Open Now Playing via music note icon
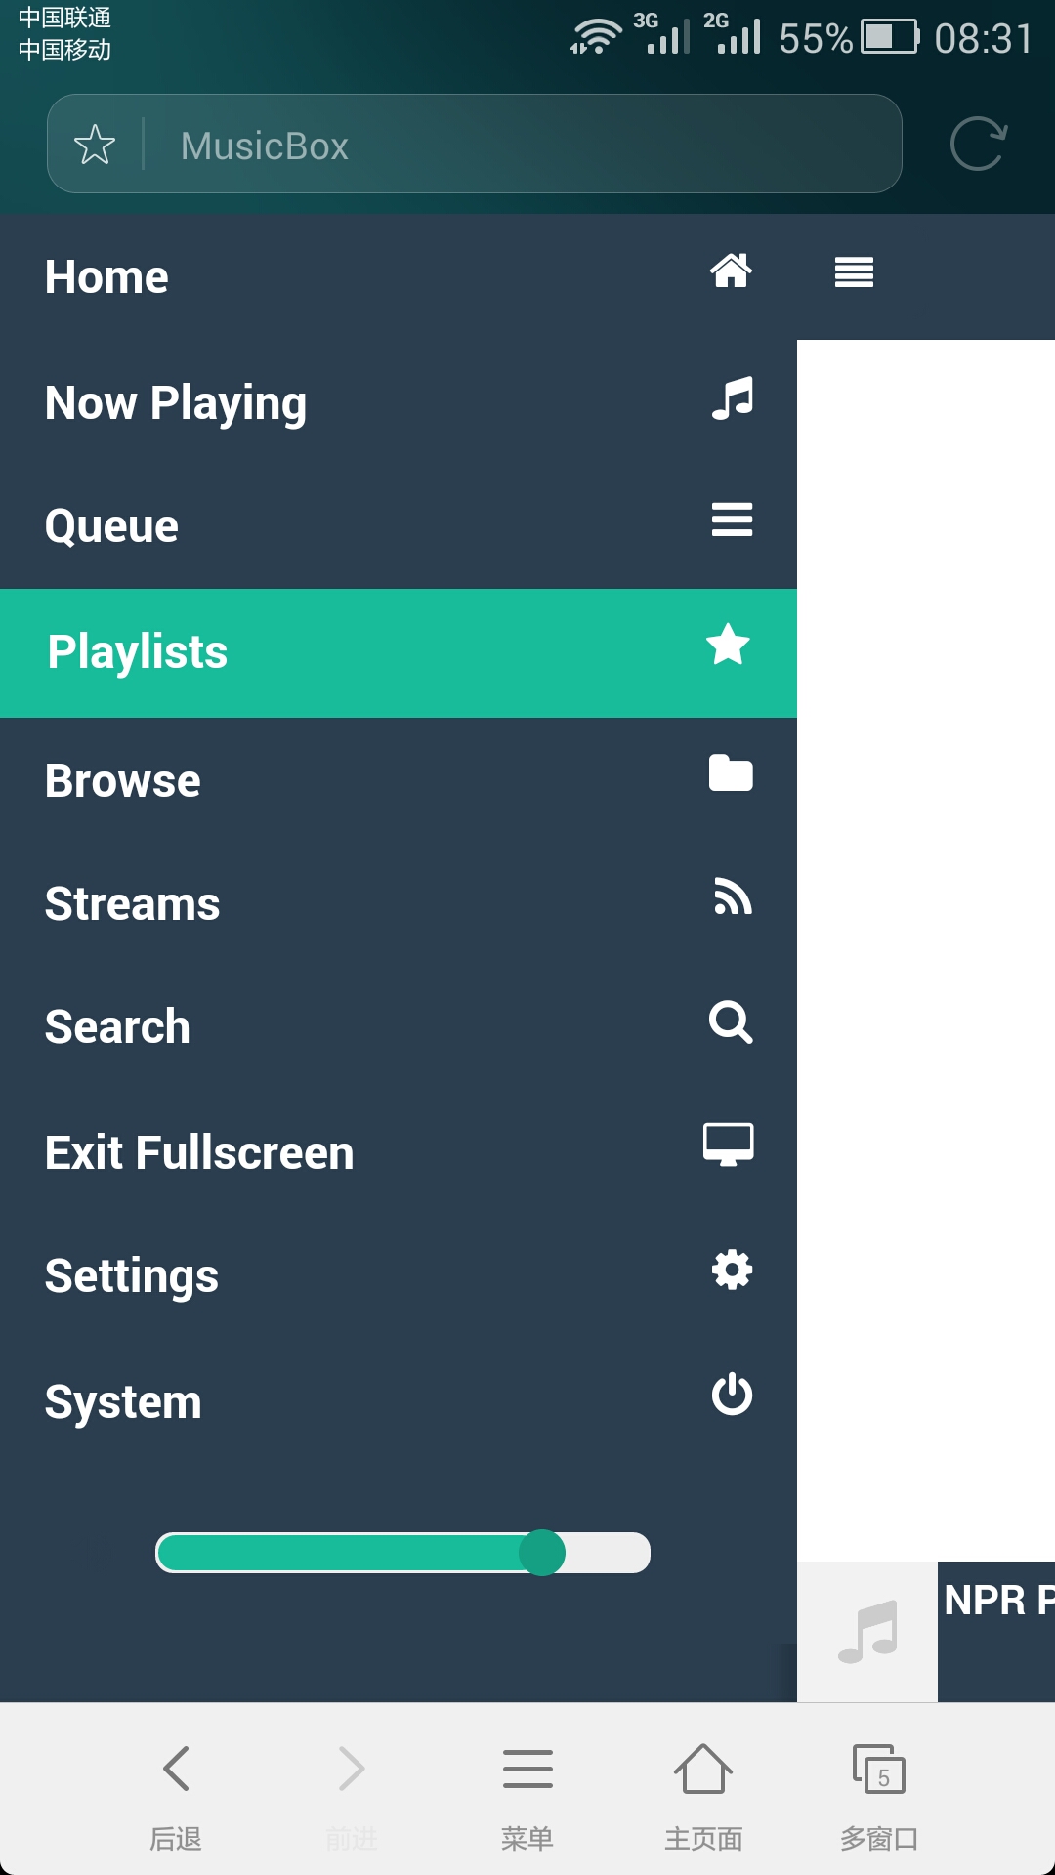The height and width of the screenshot is (1875, 1055). coord(732,398)
